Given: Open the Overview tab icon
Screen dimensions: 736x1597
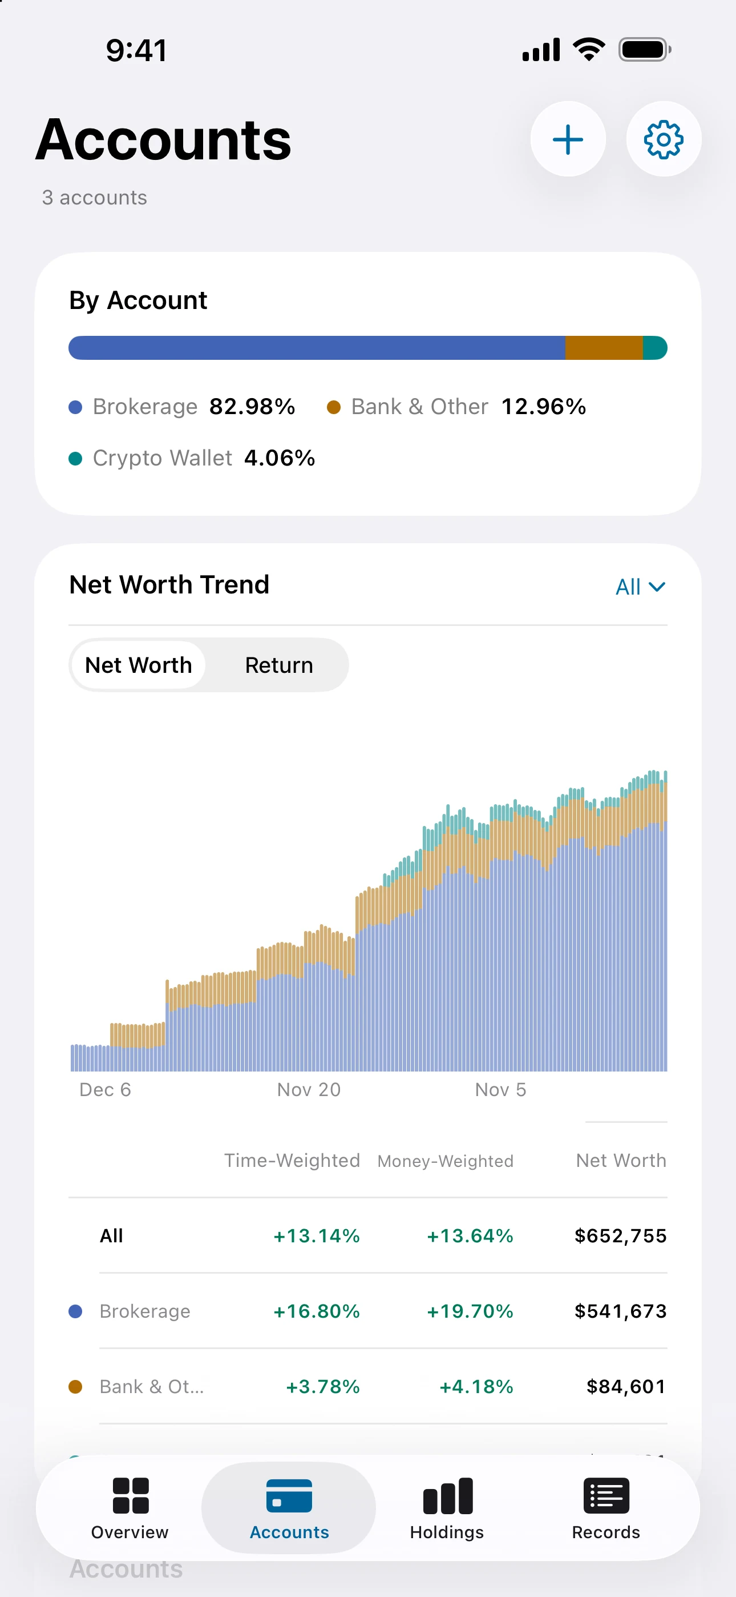Looking at the screenshot, I should coord(130,1495).
